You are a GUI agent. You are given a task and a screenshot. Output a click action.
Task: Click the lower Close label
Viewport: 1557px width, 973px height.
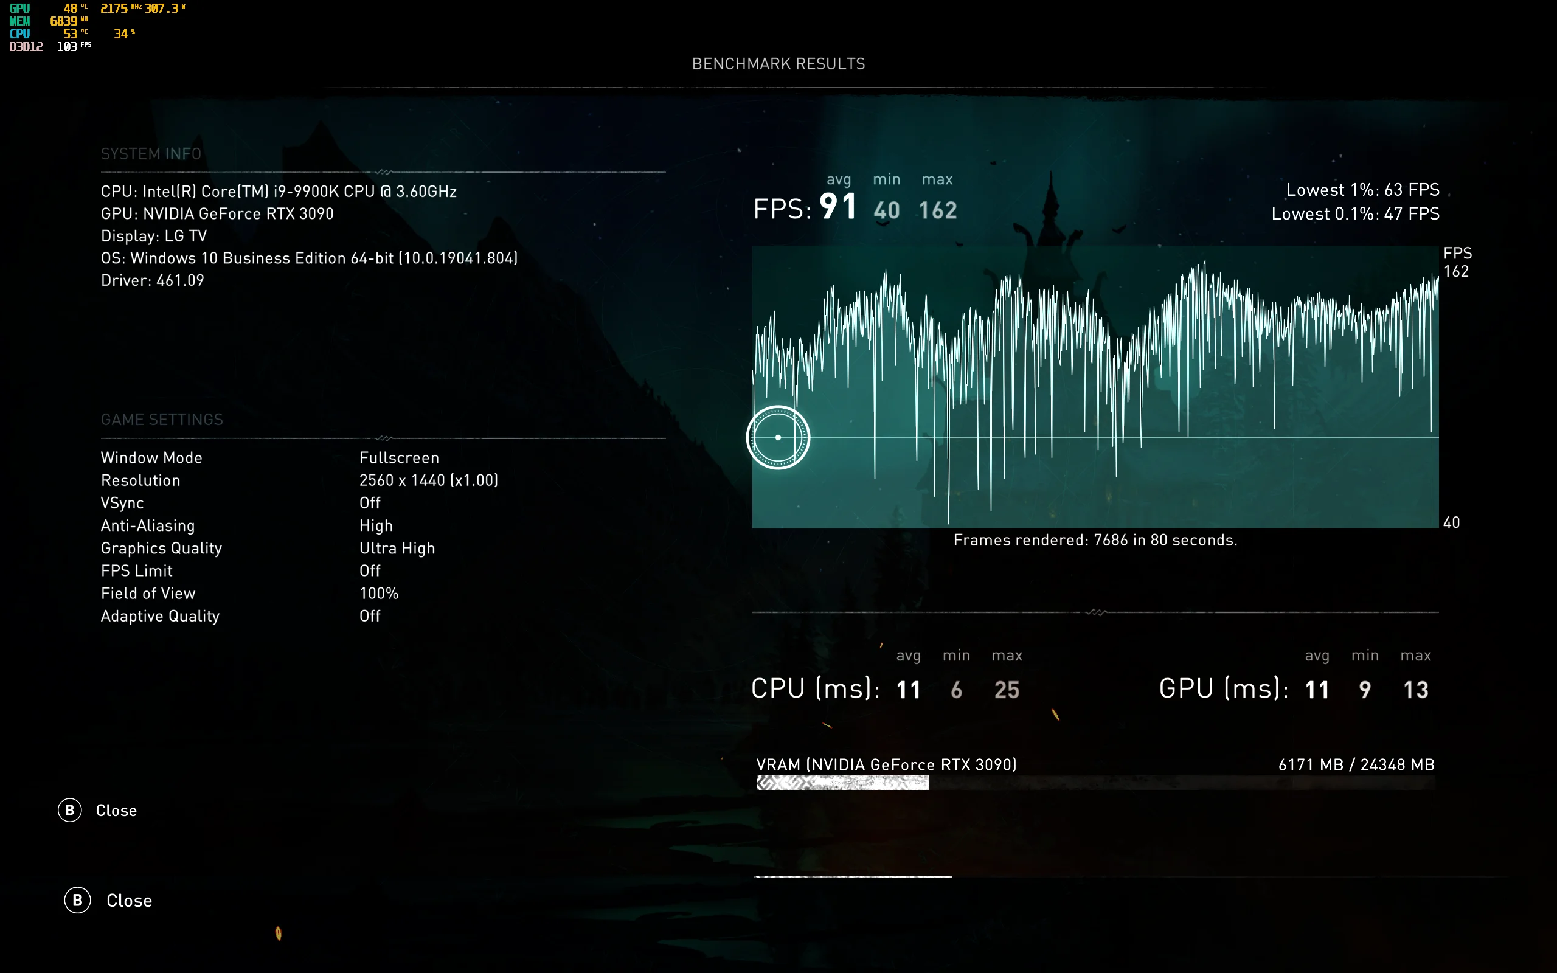click(130, 900)
